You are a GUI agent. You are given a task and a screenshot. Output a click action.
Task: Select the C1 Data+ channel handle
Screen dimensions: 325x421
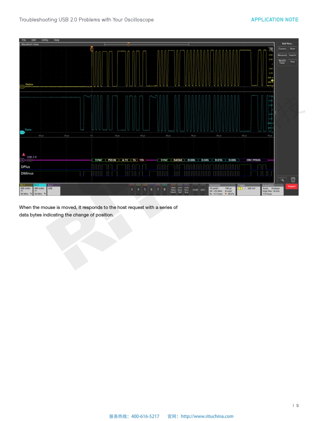point(22,86)
